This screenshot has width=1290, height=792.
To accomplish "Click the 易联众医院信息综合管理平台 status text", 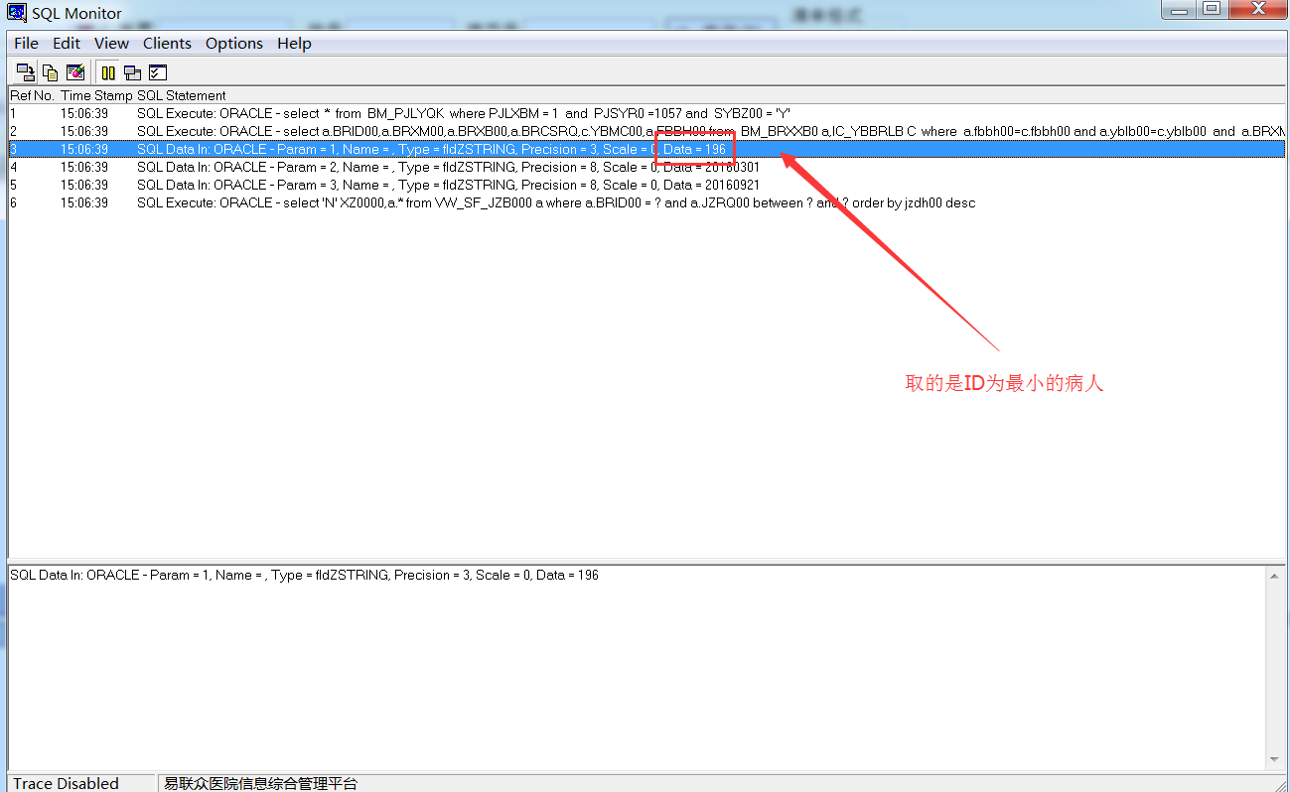I will [x=260, y=783].
